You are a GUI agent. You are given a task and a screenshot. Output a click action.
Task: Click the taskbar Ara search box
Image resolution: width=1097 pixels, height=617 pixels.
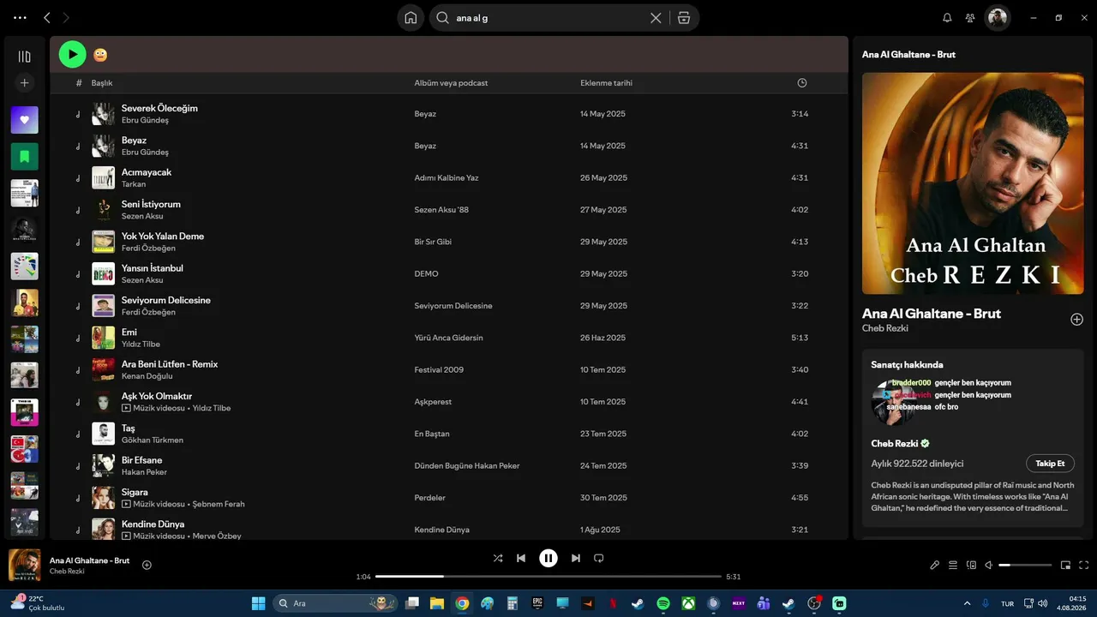click(x=335, y=603)
